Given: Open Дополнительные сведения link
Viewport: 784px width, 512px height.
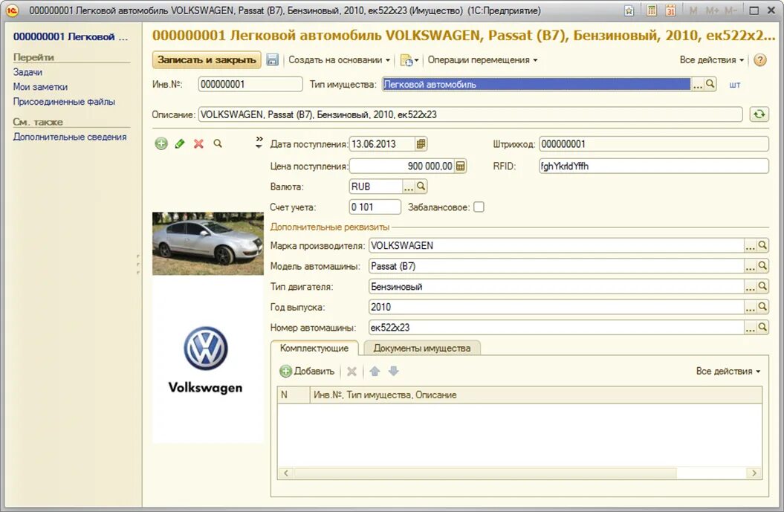Looking at the screenshot, I should pyautogui.click(x=70, y=137).
